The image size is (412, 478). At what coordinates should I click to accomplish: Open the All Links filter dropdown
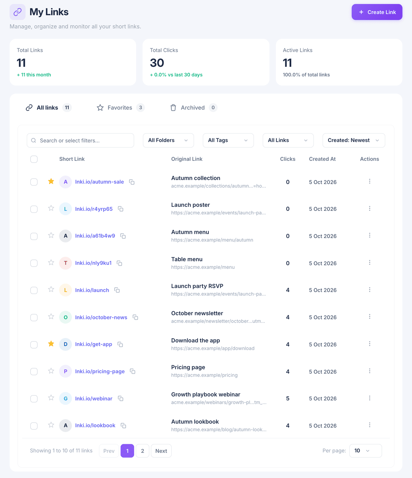pos(288,140)
